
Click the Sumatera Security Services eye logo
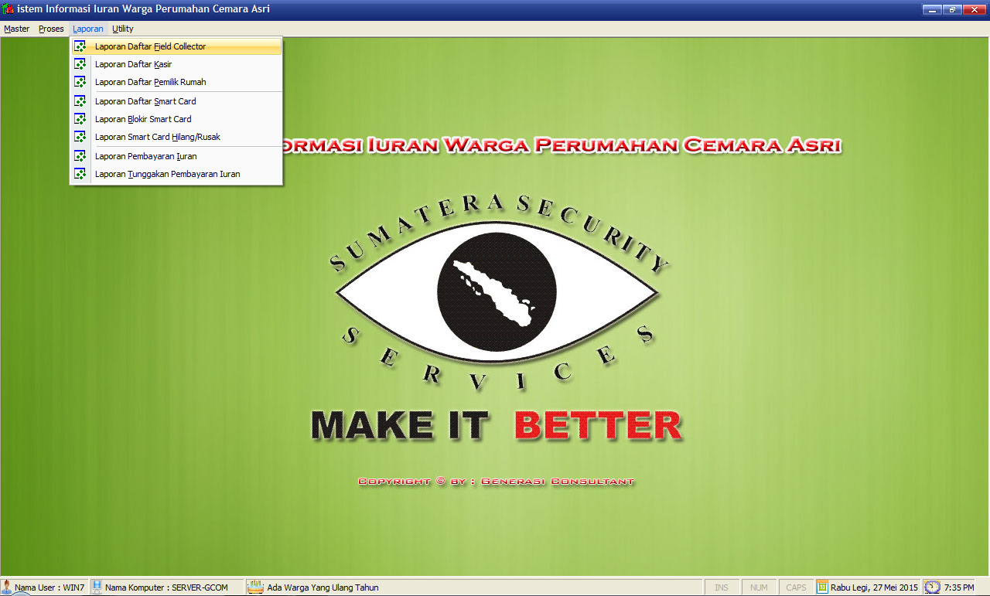pos(497,294)
